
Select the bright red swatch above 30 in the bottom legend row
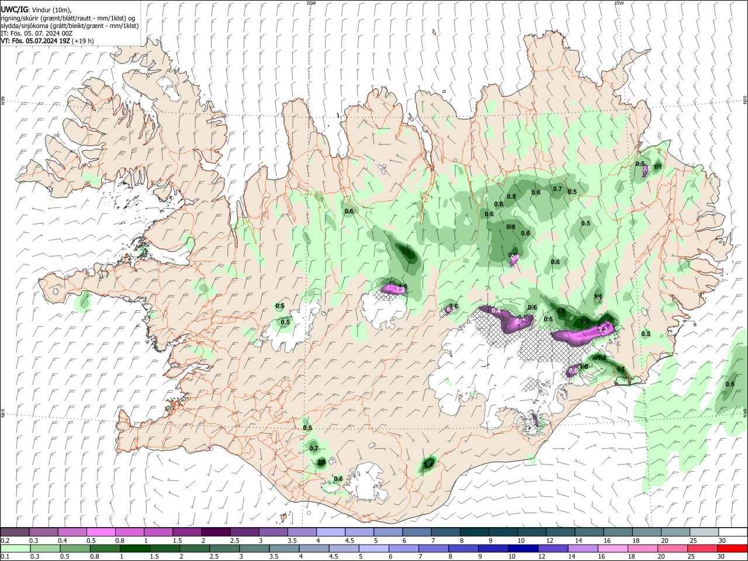tap(732, 548)
